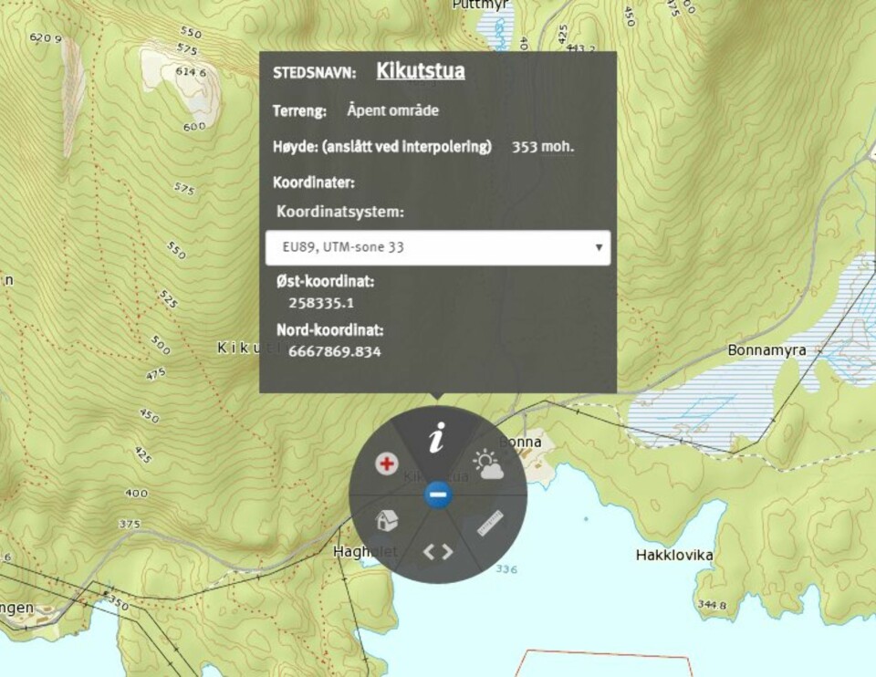Click the Åpent område terrain value
The width and height of the screenshot is (876, 677).
(x=392, y=110)
